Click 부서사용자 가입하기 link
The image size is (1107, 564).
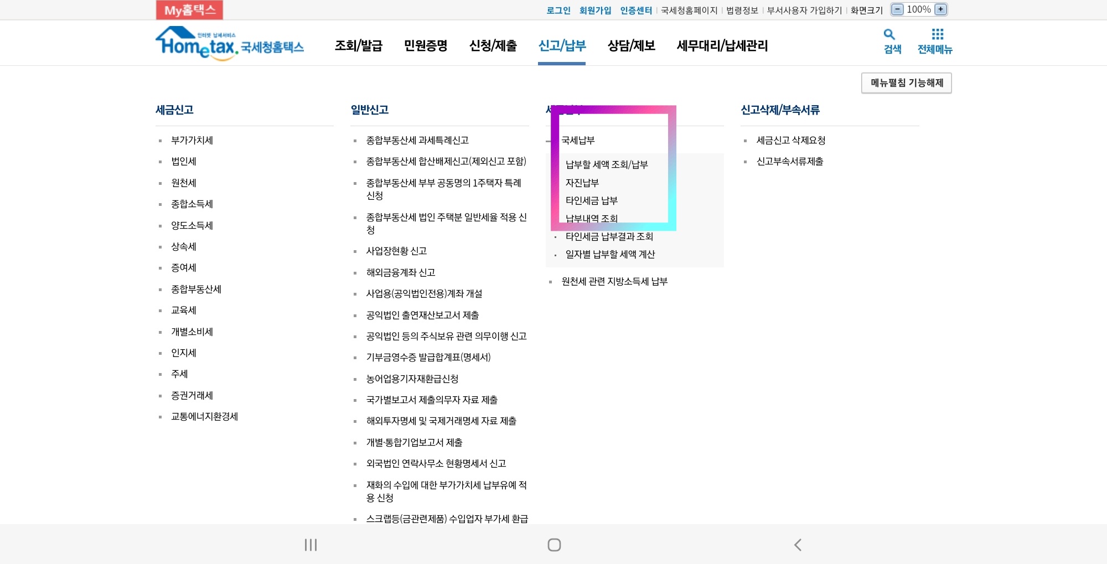[805, 10]
